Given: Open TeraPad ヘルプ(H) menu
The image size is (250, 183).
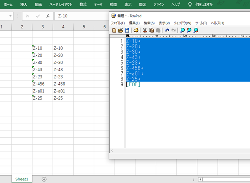Looking at the screenshot, I should (x=217, y=23).
